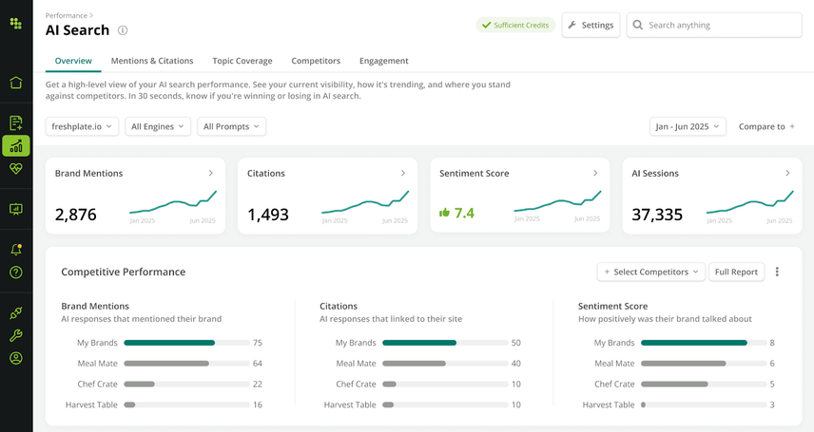Expand the Brand Mentions card arrow
814x432 pixels.
210,173
